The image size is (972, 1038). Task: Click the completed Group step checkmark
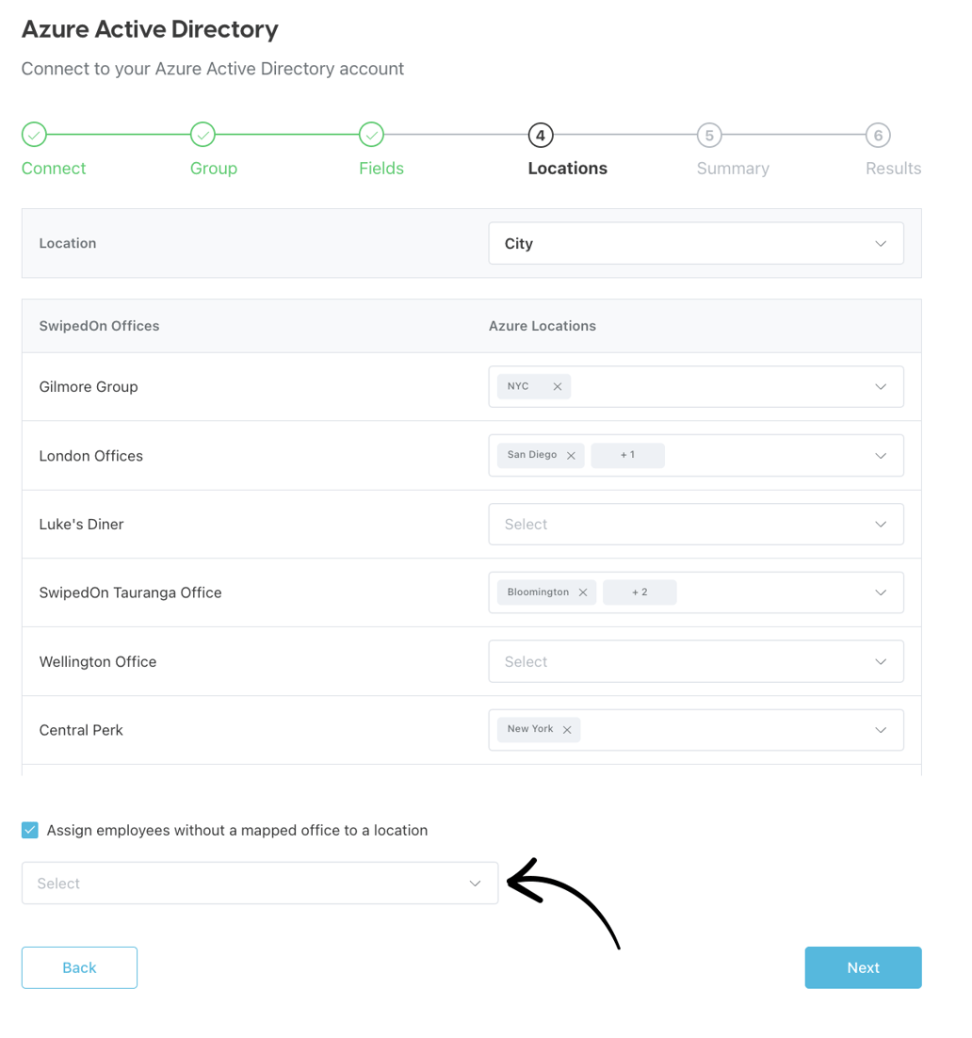coord(202,135)
